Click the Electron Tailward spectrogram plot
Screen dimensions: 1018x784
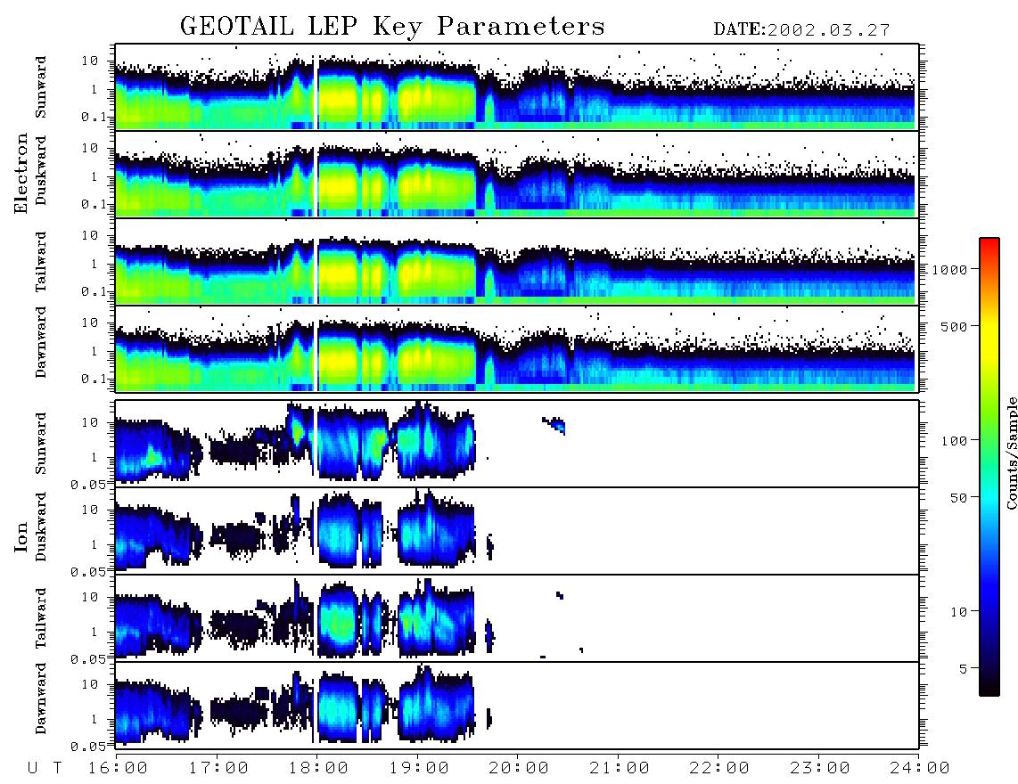point(517,262)
